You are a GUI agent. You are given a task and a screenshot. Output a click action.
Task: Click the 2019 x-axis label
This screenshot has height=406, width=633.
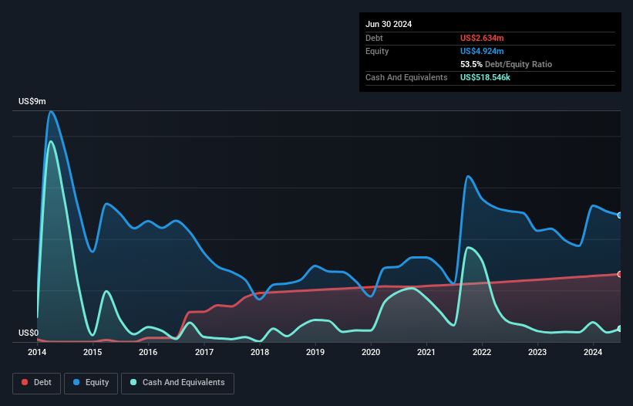pos(315,352)
